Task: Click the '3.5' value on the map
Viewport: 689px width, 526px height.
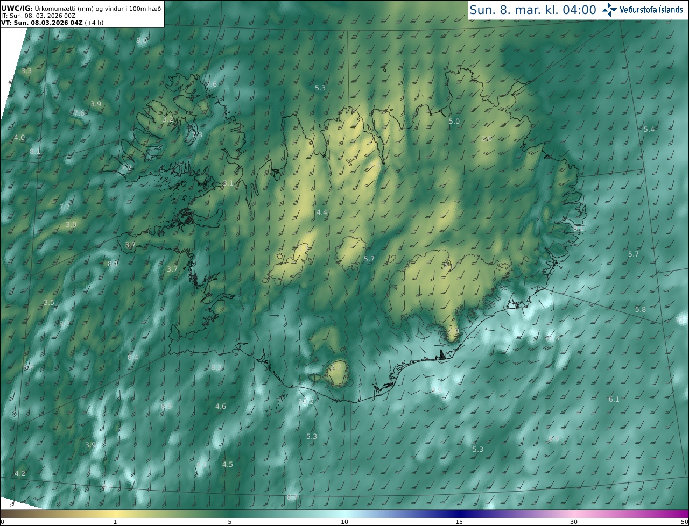Action: pyautogui.click(x=49, y=303)
